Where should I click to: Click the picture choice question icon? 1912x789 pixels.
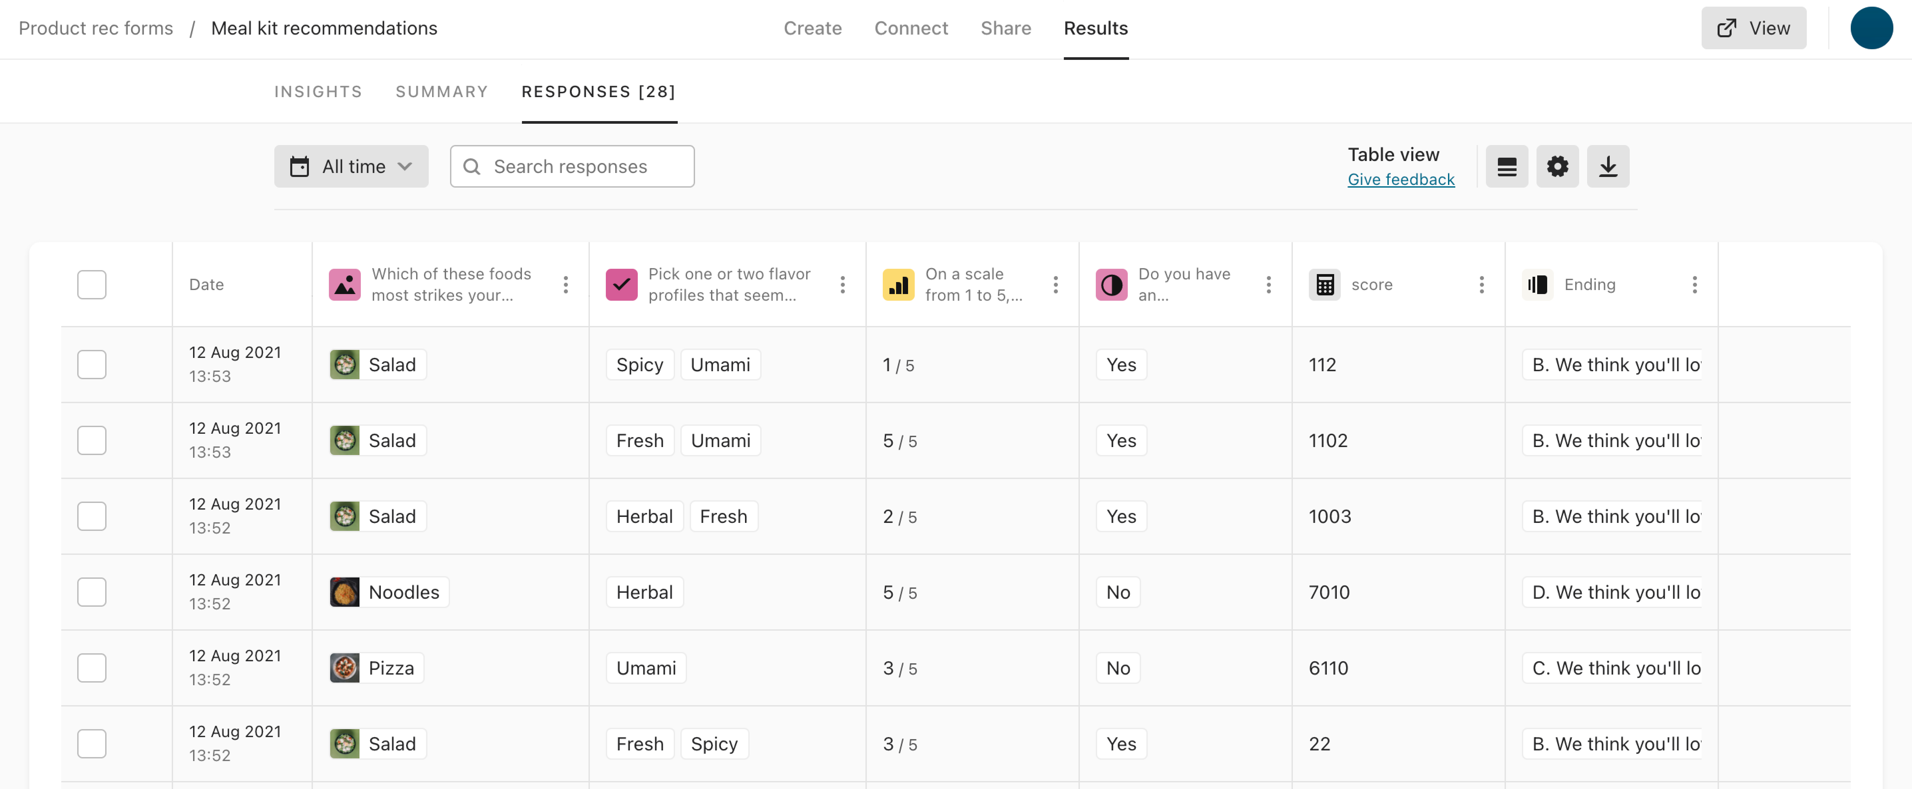pos(345,285)
